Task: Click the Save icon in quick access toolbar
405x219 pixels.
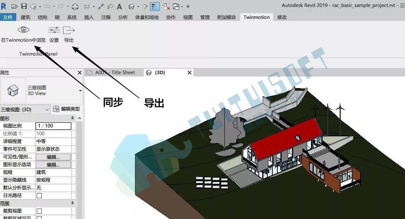Action: (x=24, y=7)
